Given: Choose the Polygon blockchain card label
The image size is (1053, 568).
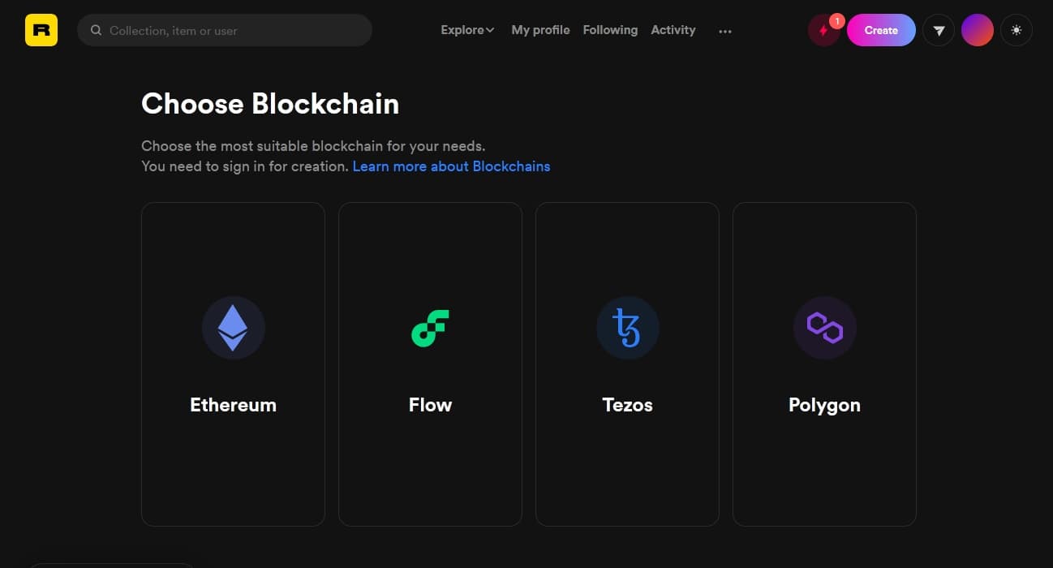Looking at the screenshot, I should (824, 405).
